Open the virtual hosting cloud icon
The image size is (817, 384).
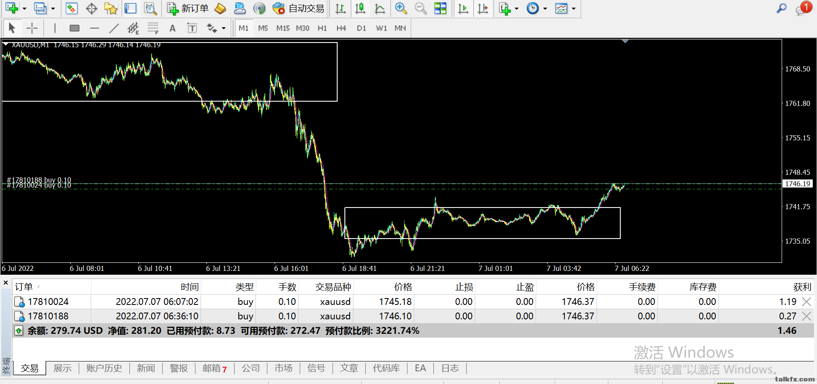pos(240,8)
